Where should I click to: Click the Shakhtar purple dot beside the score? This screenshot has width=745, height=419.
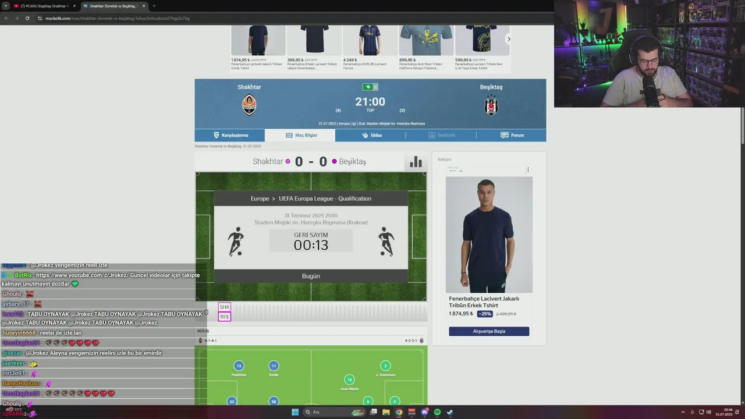coord(288,161)
